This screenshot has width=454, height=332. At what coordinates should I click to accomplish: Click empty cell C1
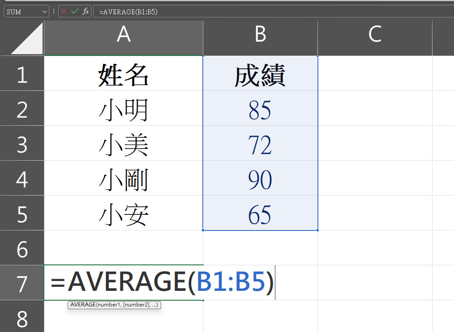click(375, 73)
